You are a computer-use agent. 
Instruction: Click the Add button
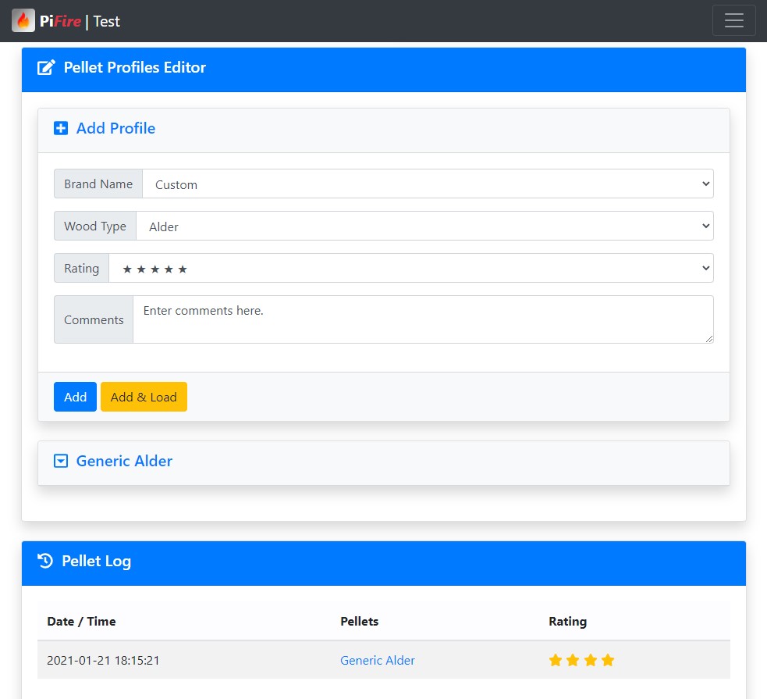point(75,396)
